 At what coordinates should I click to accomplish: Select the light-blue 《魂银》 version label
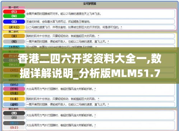pos(14,105)
